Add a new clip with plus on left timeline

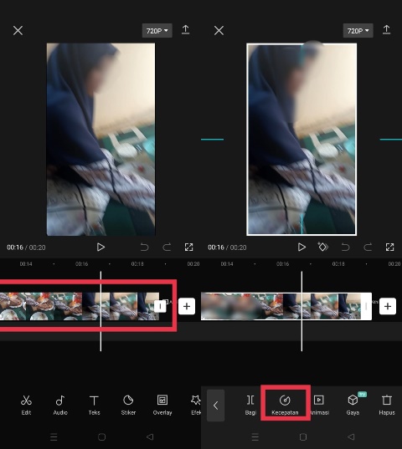click(187, 306)
